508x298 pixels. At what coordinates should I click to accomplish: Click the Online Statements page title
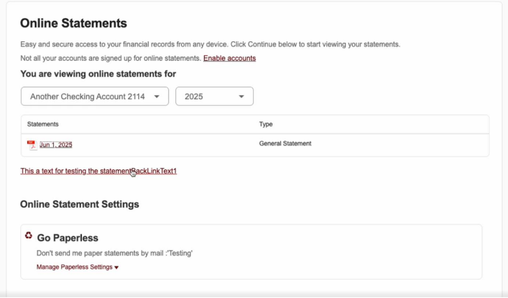click(73, 24)
